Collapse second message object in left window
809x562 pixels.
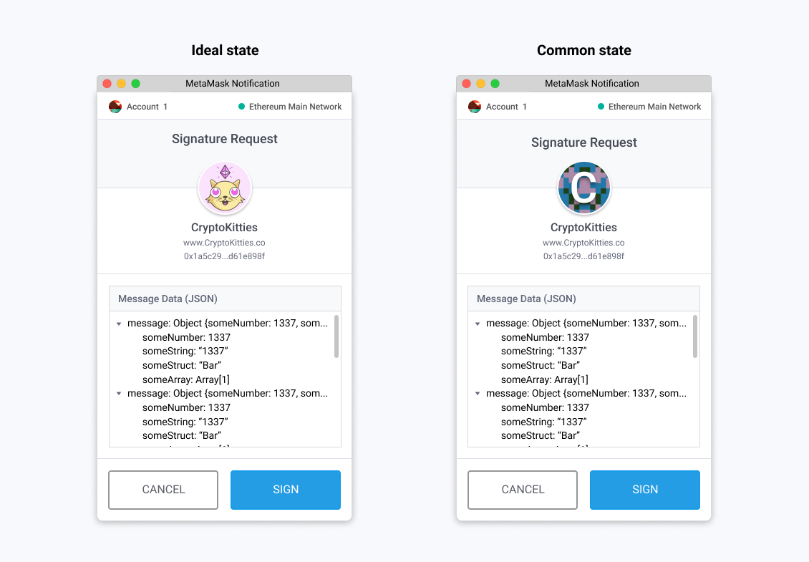[119, 394]
